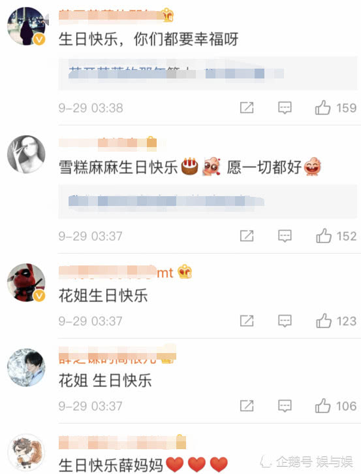Image resolution: width=361 pixels, height=474 pixels.
Task: Share the comment with 159 likes
Action: [x=247, y=108]
